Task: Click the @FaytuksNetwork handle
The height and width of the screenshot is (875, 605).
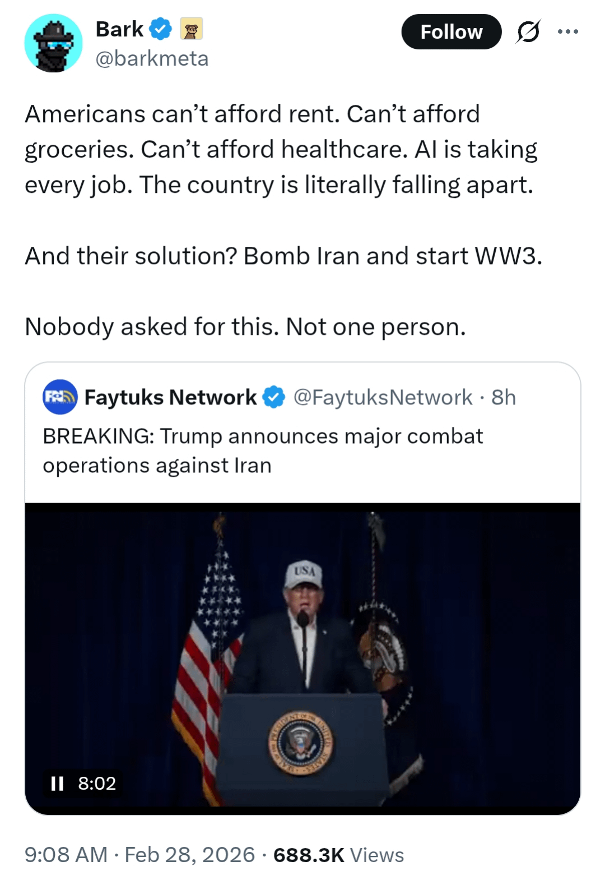Action: (383, 397)
